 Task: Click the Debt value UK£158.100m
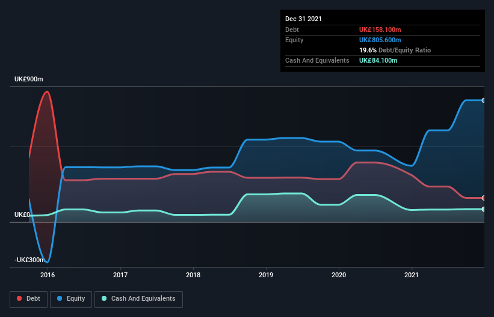point(380,30)
